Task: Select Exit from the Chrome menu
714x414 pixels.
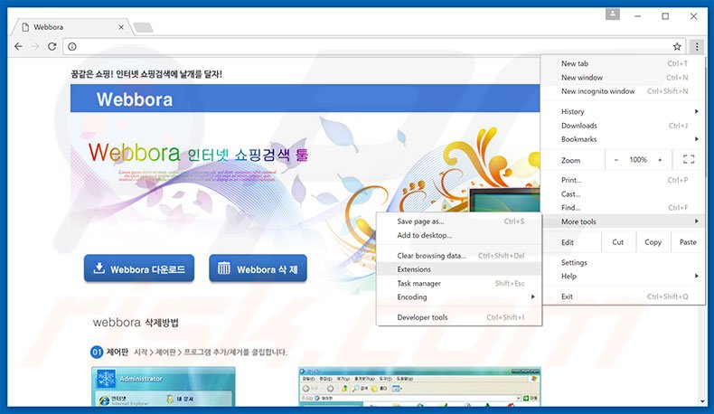Action: 624,296
